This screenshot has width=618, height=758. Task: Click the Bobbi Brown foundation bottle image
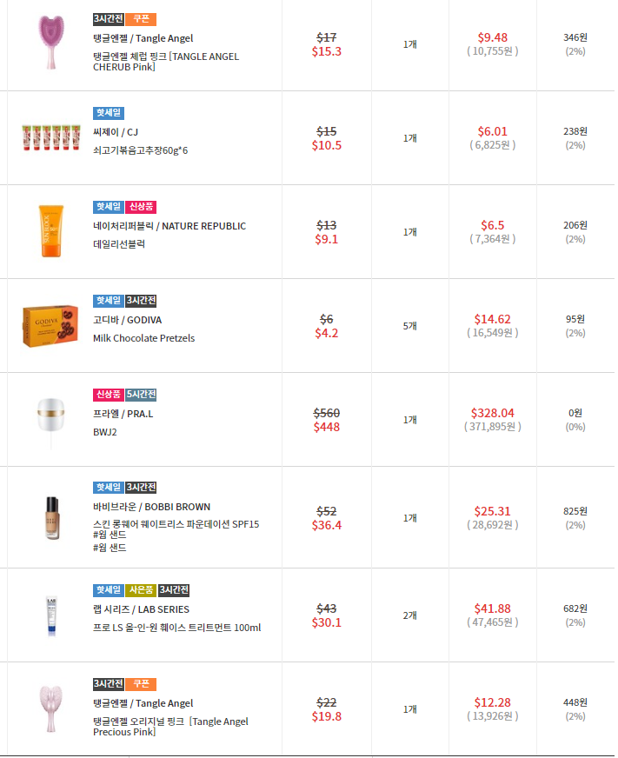click(52, 518)
